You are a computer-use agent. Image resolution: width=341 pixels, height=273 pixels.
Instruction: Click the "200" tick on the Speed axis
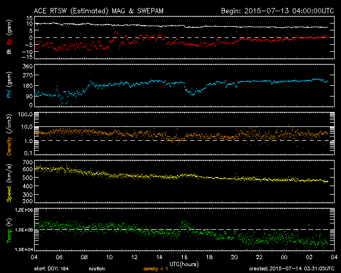(28, 201)
